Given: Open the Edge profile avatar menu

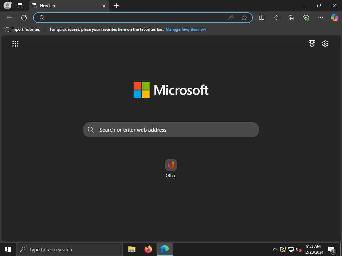Looking at the screenshot, I should [7, 5].
